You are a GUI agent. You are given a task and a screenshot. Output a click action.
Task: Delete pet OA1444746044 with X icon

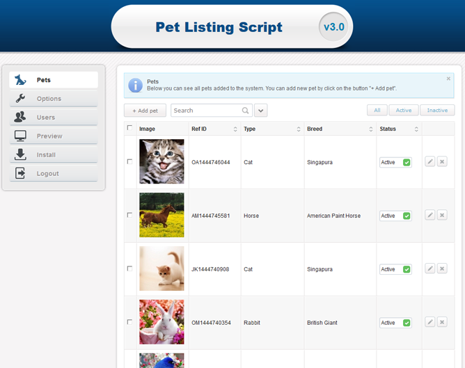[x=442, y=162]
